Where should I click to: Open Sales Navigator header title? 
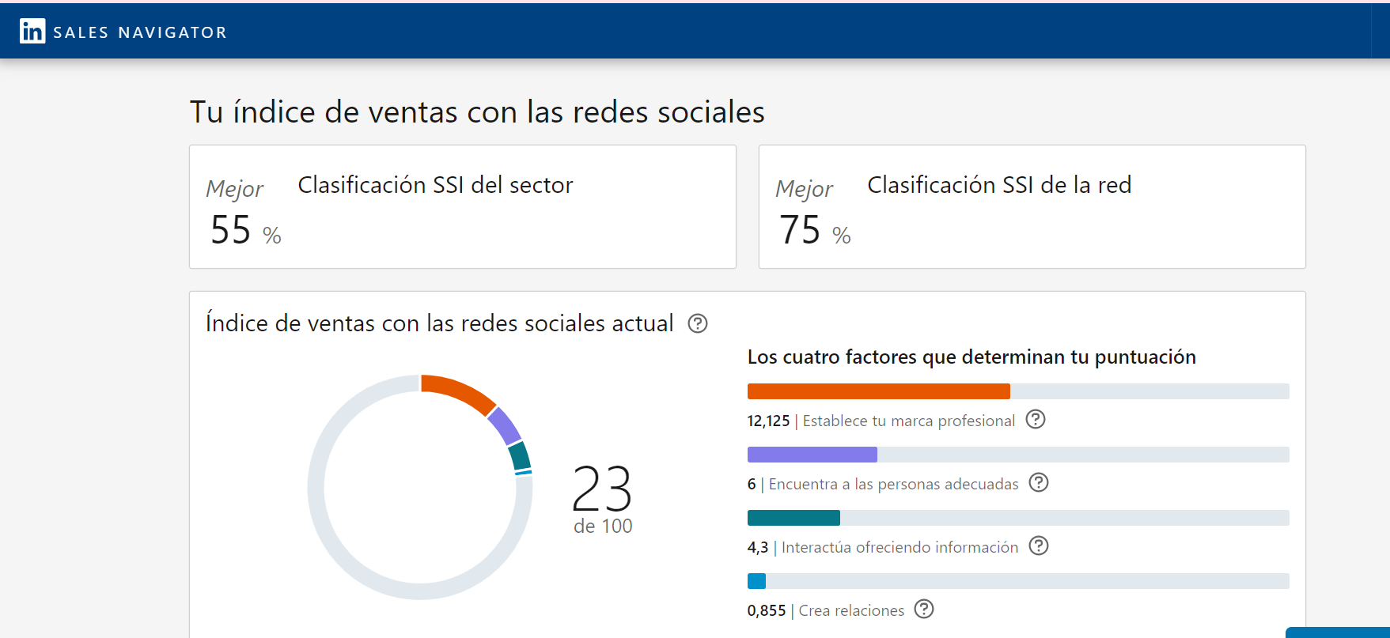coord(140,32)
